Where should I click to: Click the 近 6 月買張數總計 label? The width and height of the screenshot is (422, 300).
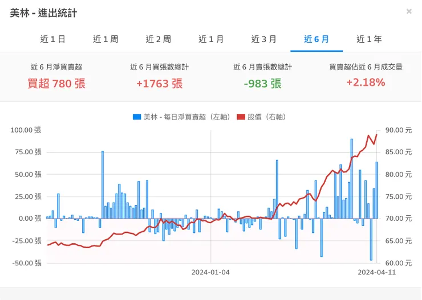pyautogui.click(x=159, y=67)
